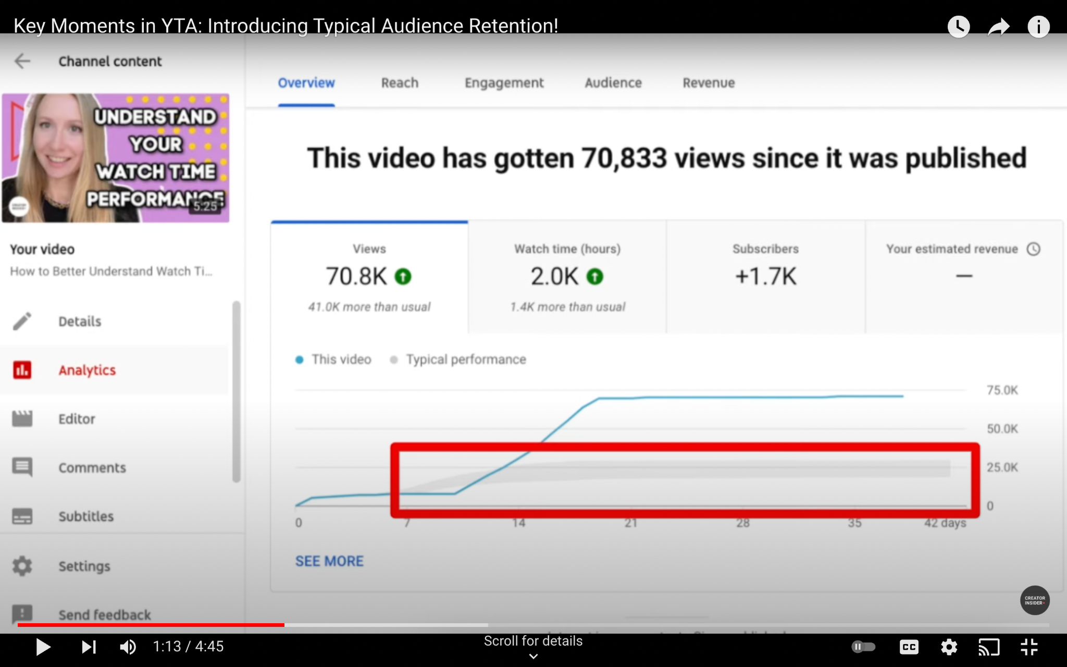1067x667 pixels.
Task: Cast video to a TV
Action: coord(989,647)
